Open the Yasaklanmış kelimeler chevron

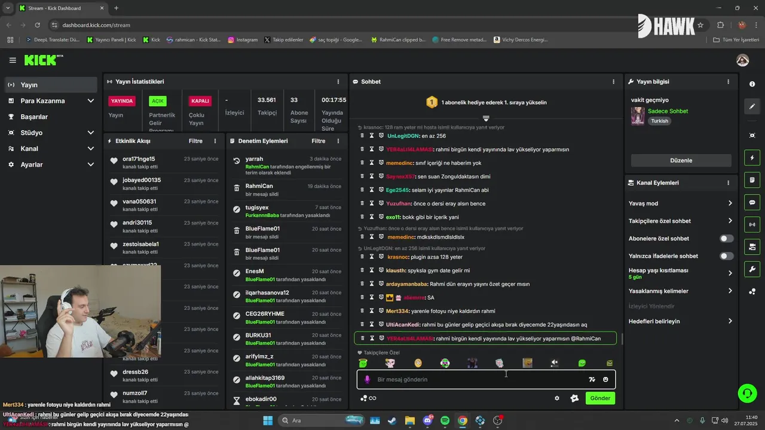[x=730, y=291]
